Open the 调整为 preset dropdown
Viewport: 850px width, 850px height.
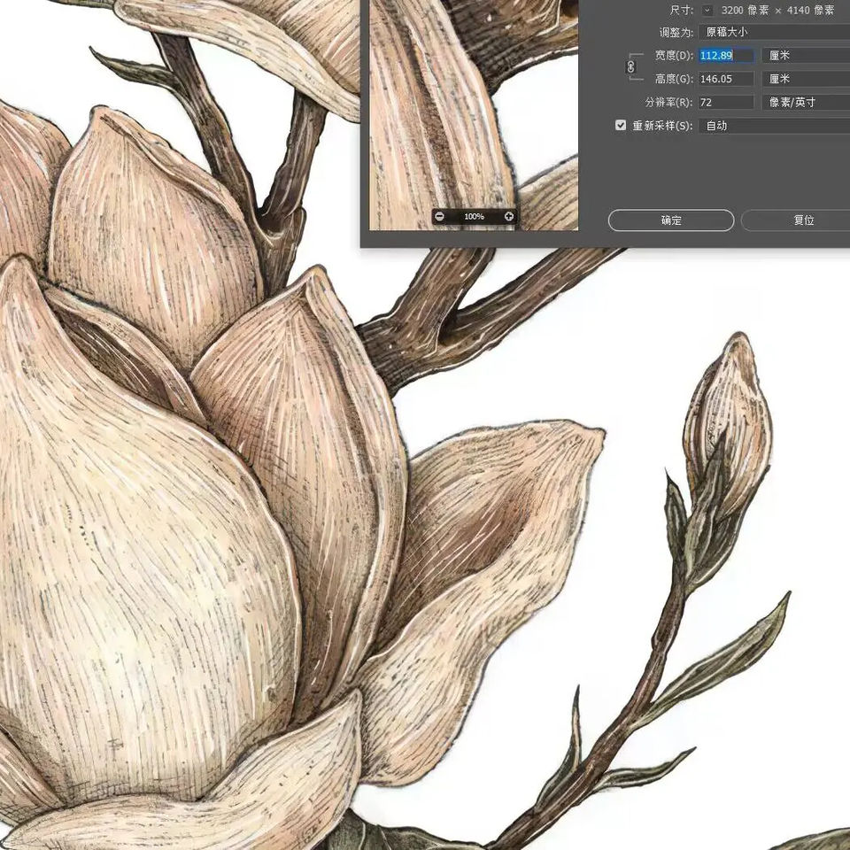pos(774,32)
